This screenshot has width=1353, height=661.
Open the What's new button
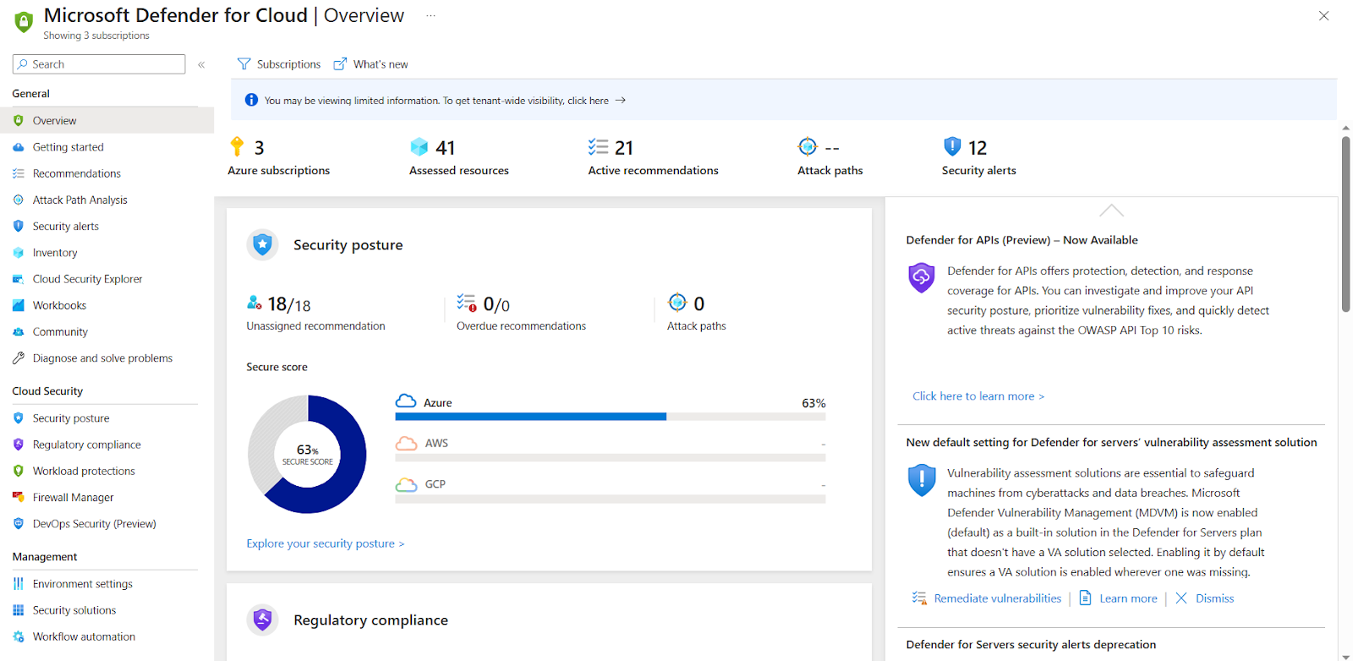[x=370, y=64]
